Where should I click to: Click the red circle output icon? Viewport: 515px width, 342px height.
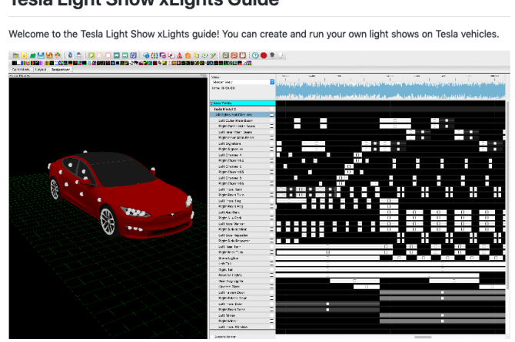click(264, 55)
